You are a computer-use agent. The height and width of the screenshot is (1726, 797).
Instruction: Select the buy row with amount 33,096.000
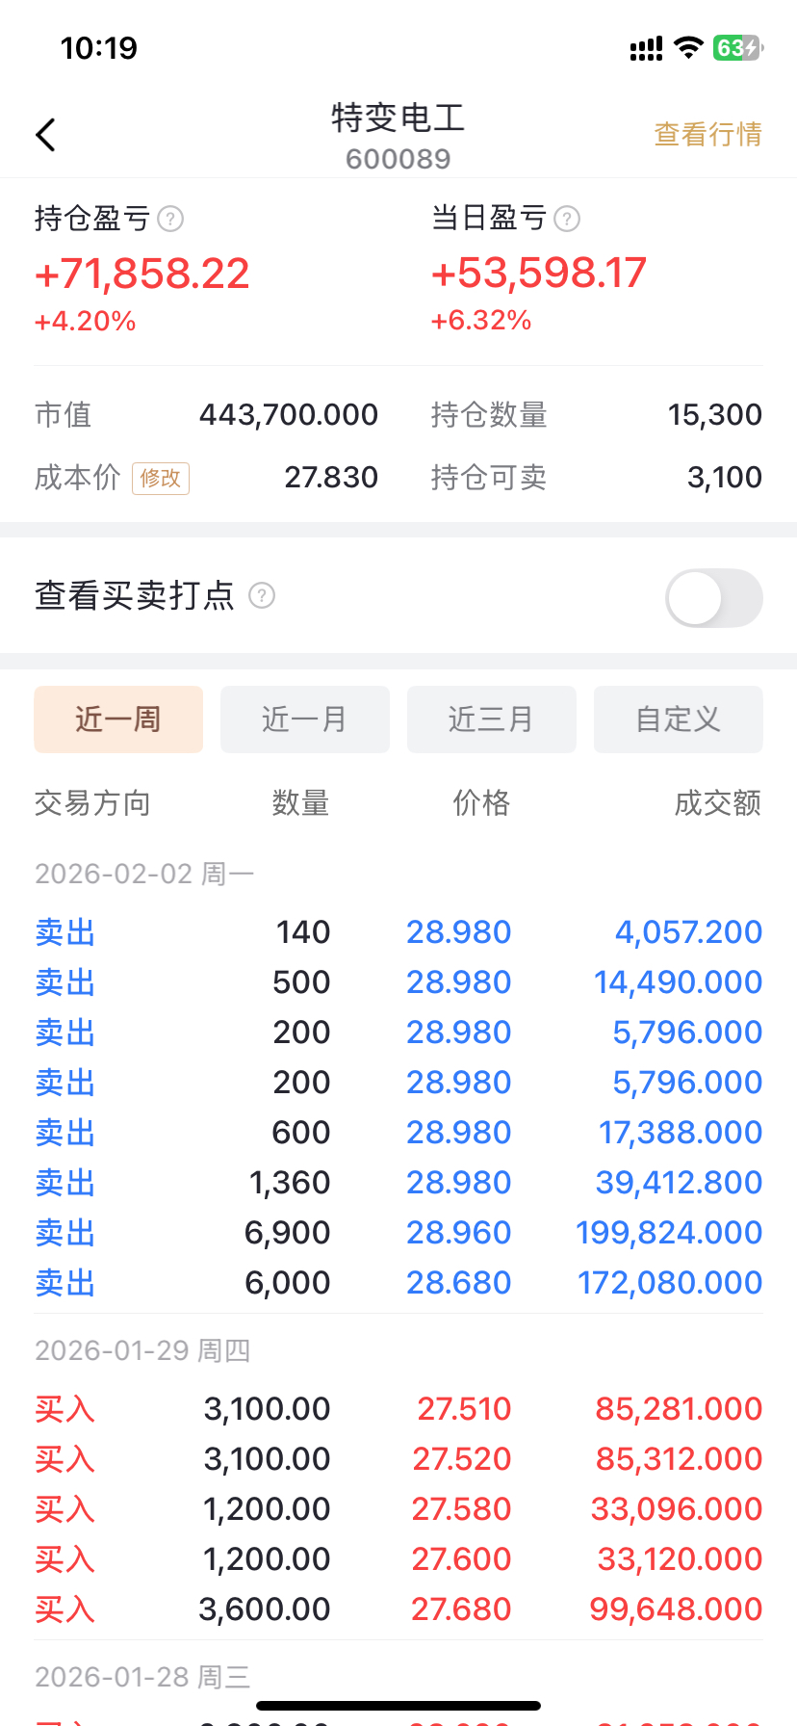[x=398, y=1509]
